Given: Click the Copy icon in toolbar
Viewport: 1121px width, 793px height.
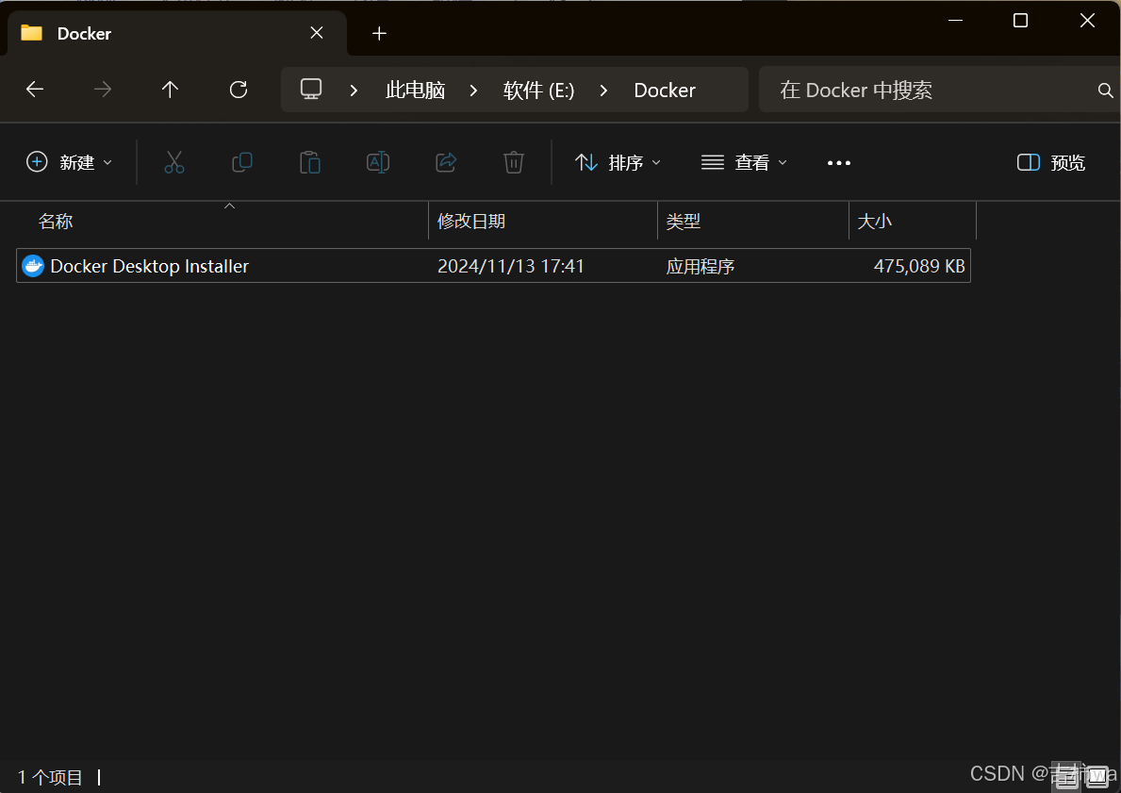Looking at the screenshot, I should (242, 162).
